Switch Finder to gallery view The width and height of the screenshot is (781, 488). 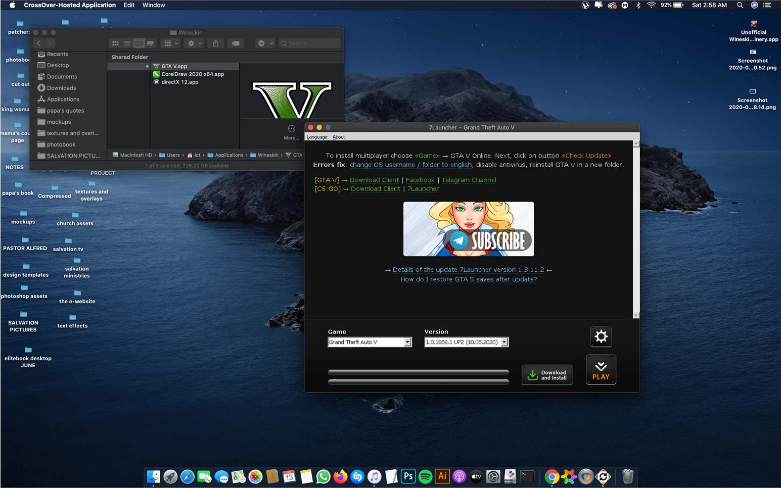(150, 43)
